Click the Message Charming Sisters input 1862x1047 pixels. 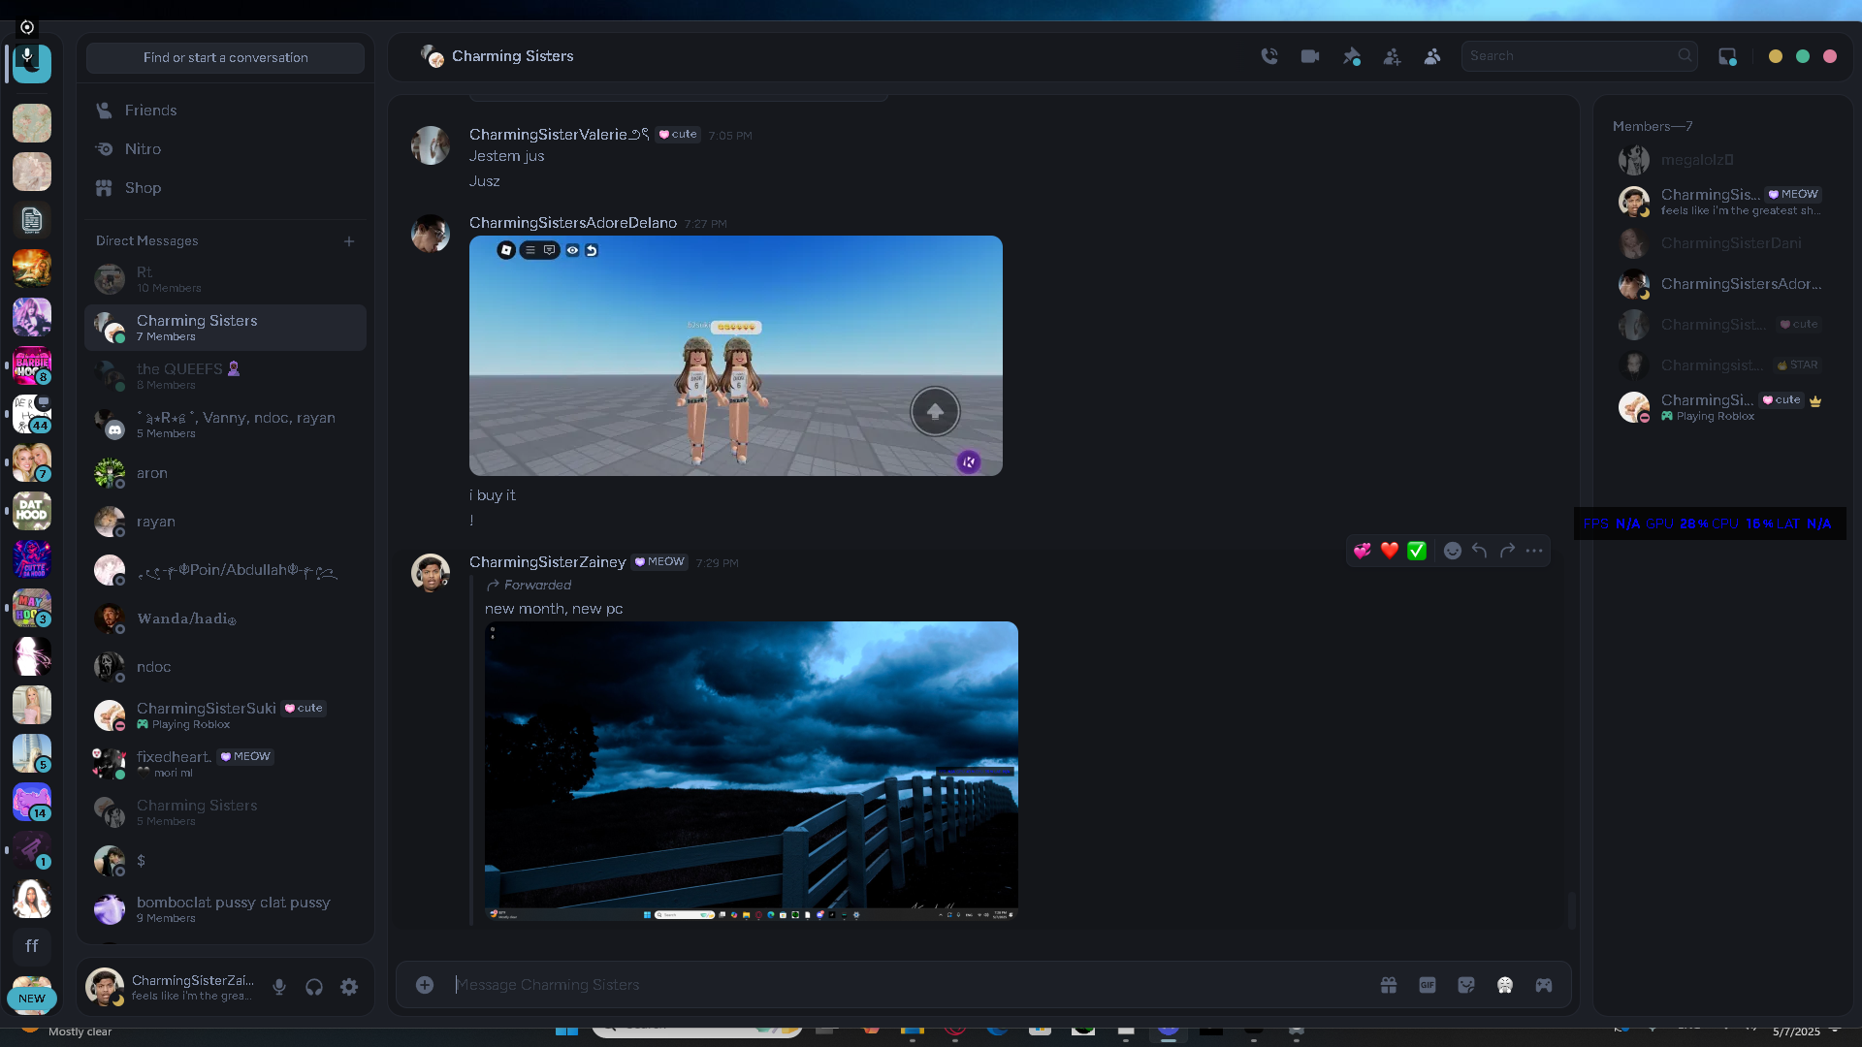point(873,985)
